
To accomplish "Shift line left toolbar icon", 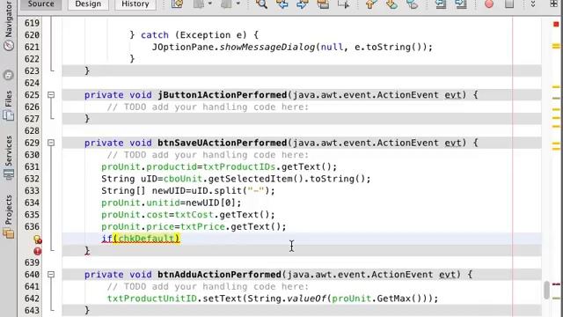I will click(441, 4).
